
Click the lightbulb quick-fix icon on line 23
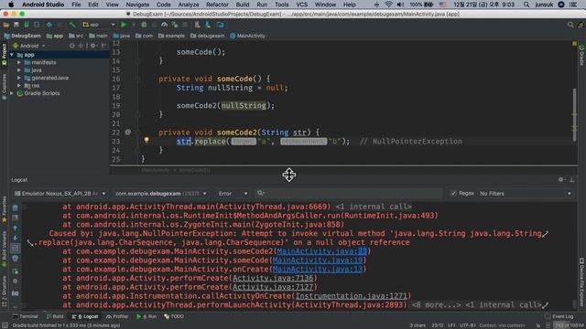click(146, 140)
